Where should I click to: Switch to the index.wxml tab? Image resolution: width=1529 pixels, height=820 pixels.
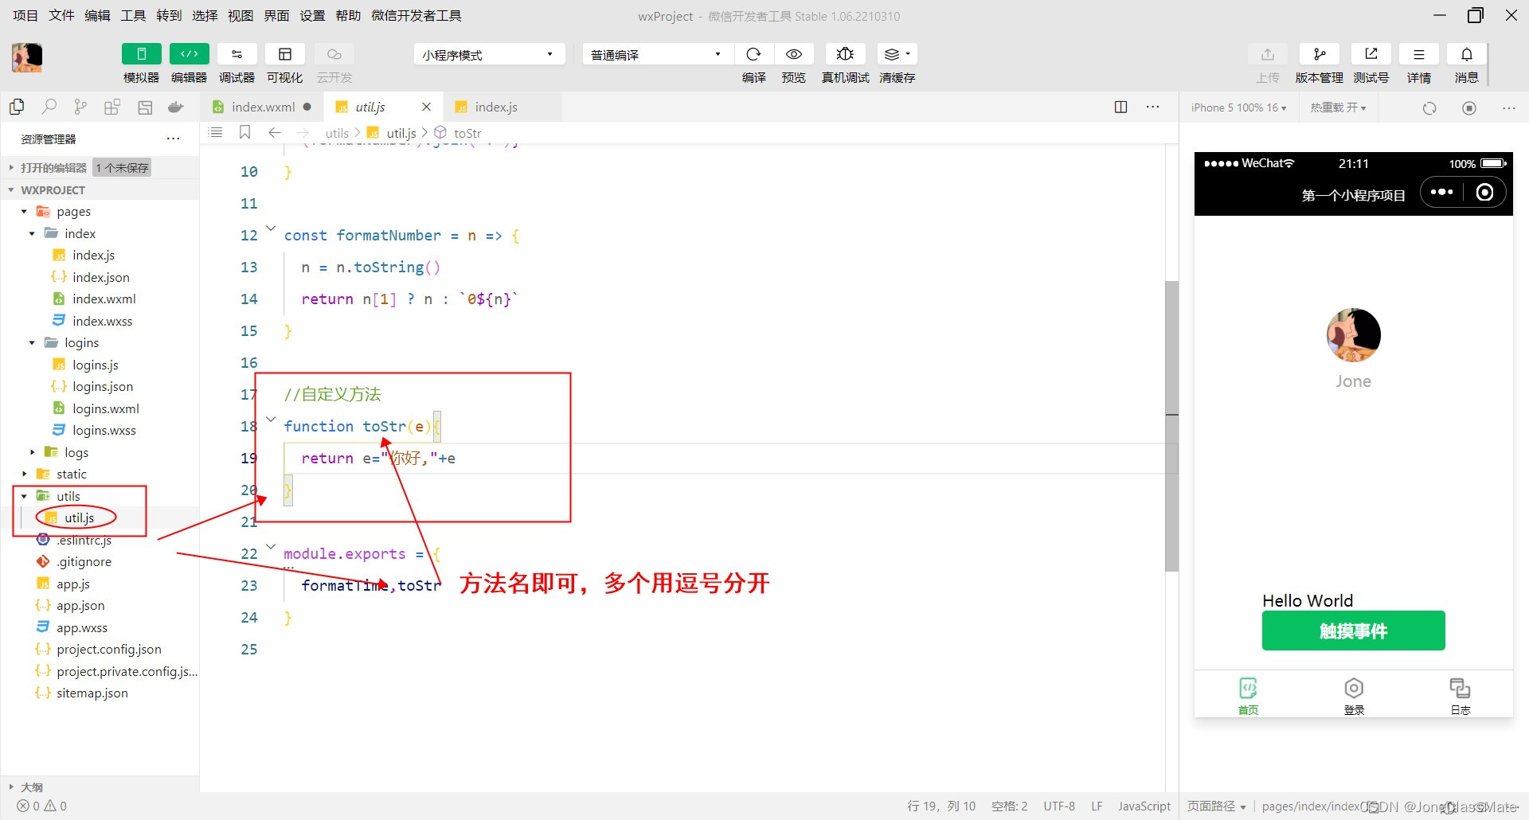[263, 107]
